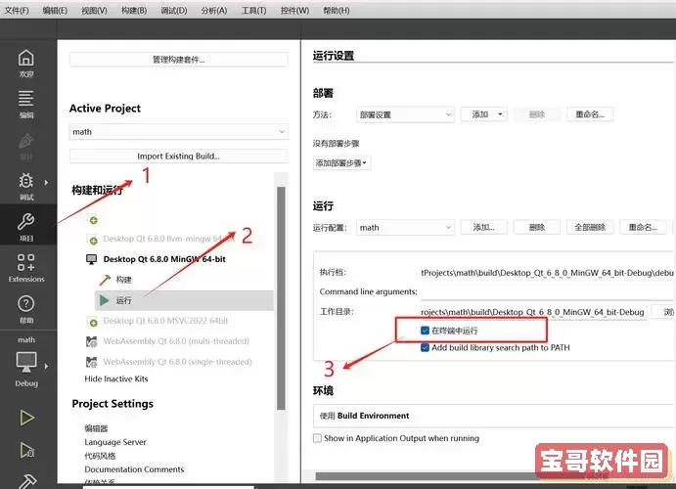Open the 控件(W) menu
This screenshot has height=489, width=676.
pyautogui.click(x=294, y=11)
